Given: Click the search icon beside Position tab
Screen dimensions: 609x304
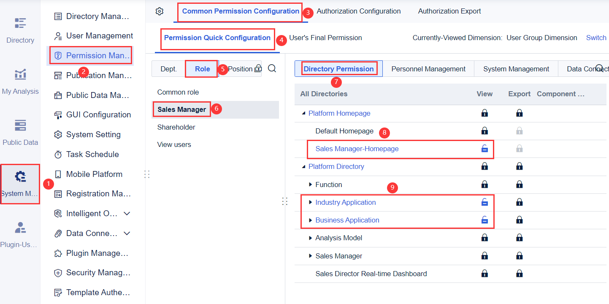Looking at the screenshot, I should [x=272, y=68].
